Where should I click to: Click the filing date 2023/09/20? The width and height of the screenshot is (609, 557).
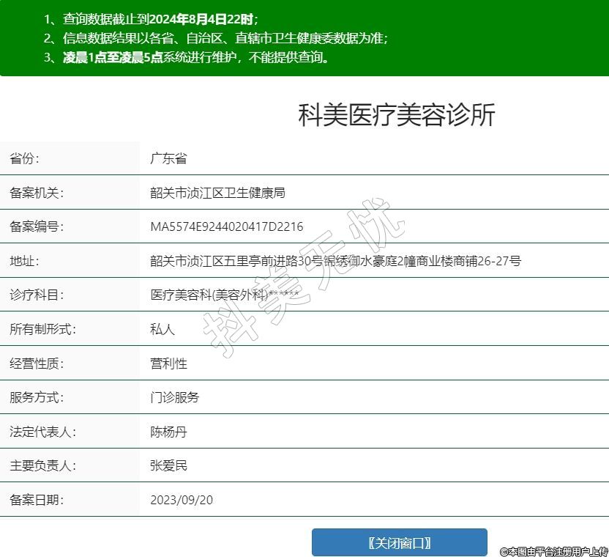(182, 501)
